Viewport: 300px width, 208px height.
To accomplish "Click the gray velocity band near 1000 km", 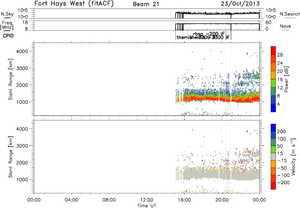I will pyautogui.click(x=218, y=175).
